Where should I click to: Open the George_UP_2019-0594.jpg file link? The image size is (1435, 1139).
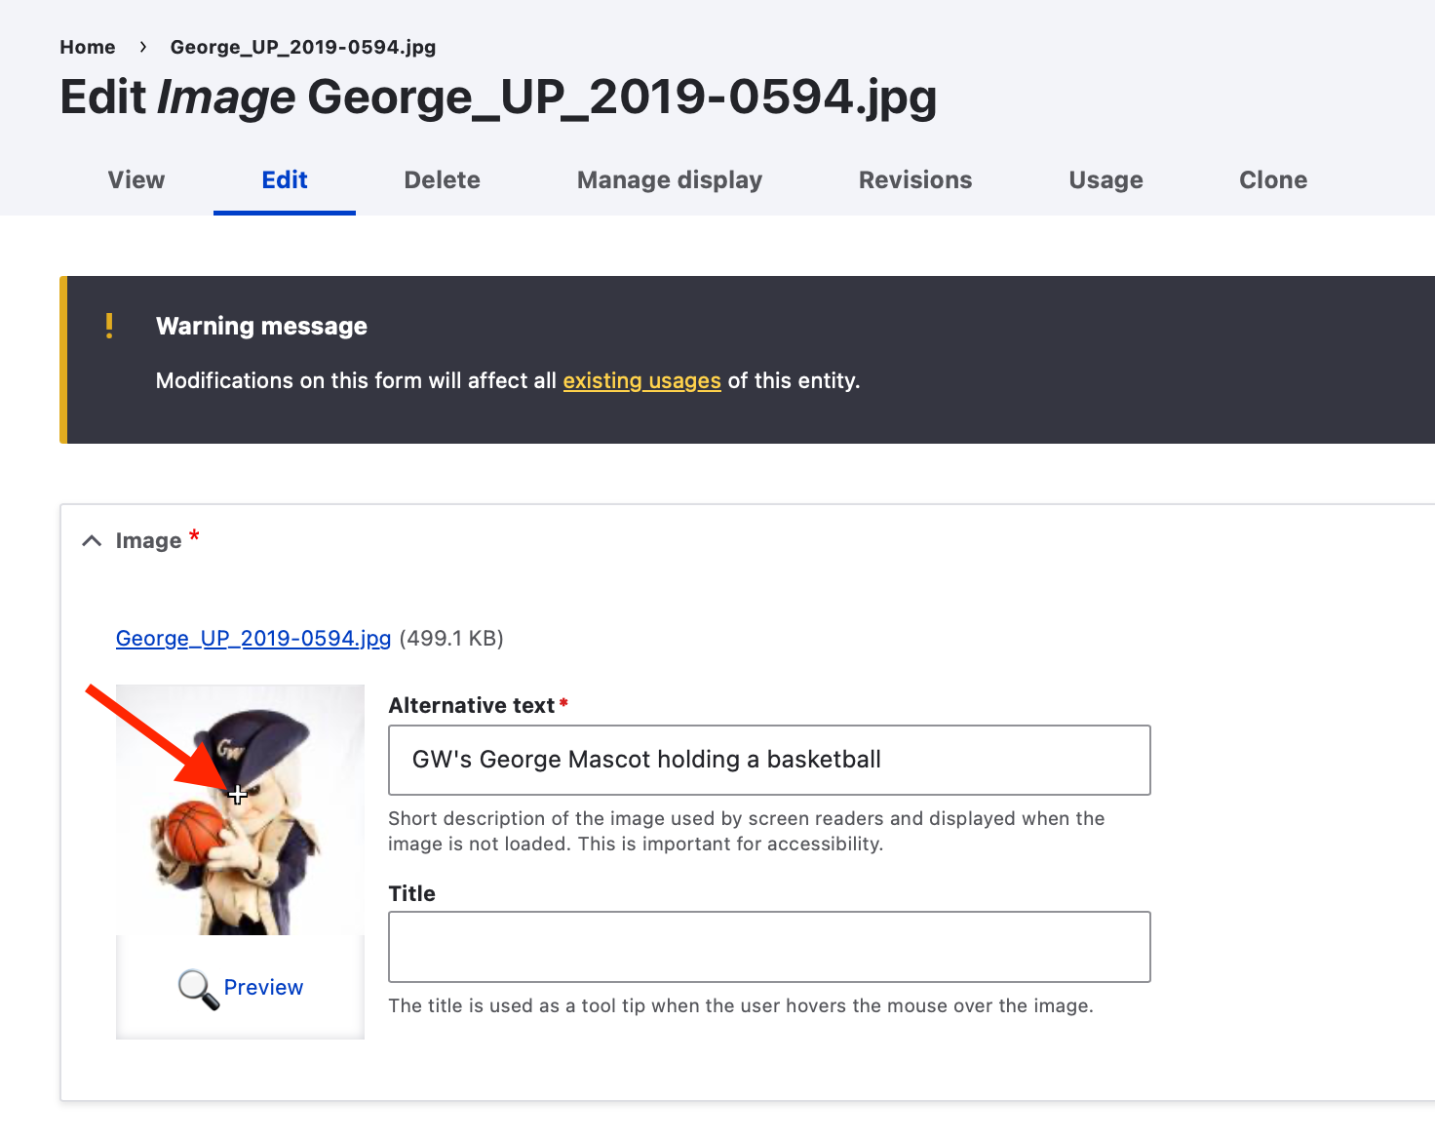[x=253, y=639]
